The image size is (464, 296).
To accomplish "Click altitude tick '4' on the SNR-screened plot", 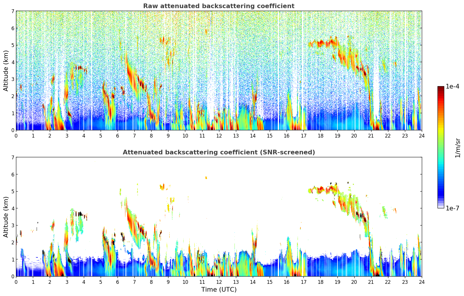I will click(x=13, y=208).
